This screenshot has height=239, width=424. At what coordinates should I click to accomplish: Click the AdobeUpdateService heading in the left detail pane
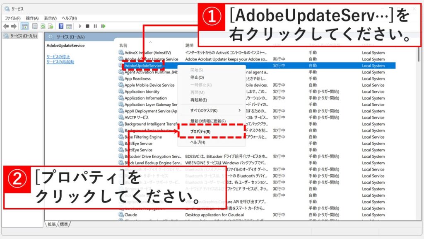[65, 46]
